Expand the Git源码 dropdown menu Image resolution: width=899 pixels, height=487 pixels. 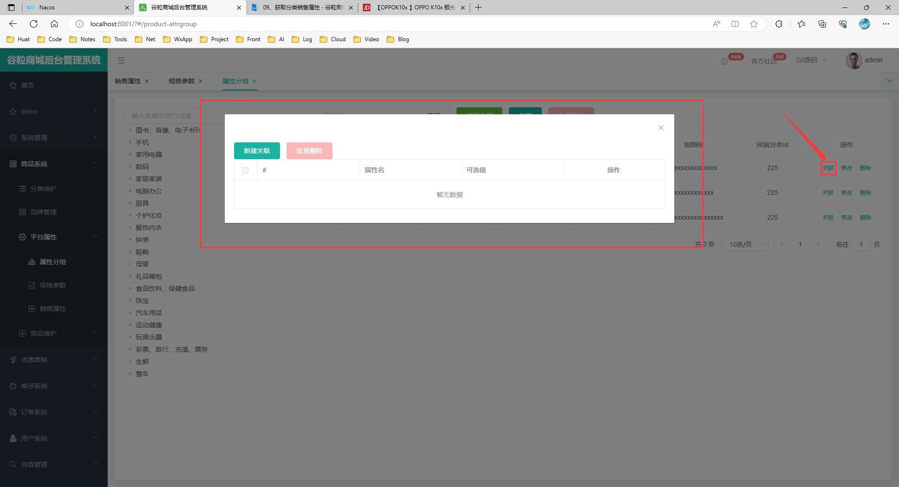tap(811, 60)
